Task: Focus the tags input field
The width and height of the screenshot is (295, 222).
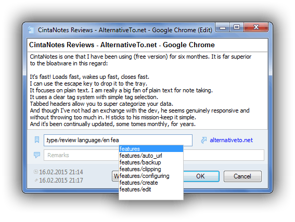Action: tap(118, 140)
